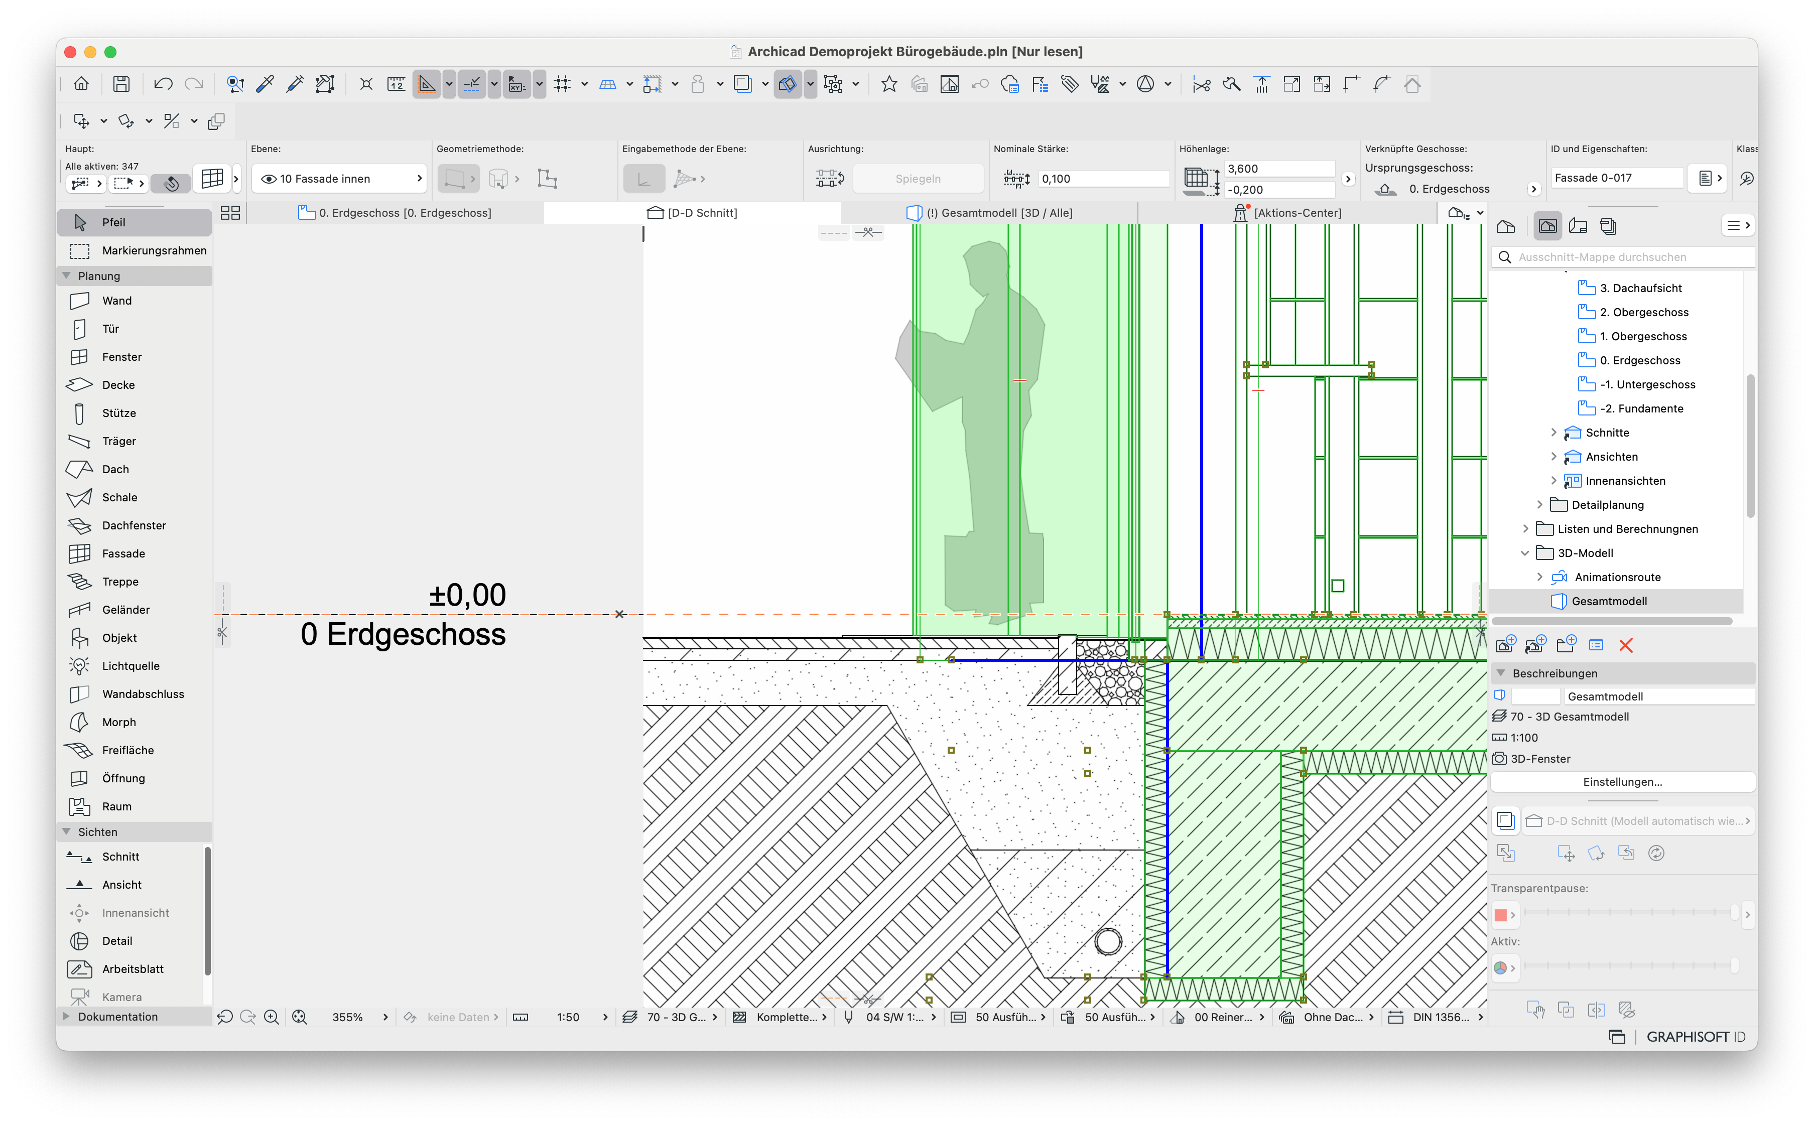Image resolution: width=1814 pixels, height=1125 pixels.
Task: Toggle the guide lines button in the toolbar
Action: (x=427, y=84)
